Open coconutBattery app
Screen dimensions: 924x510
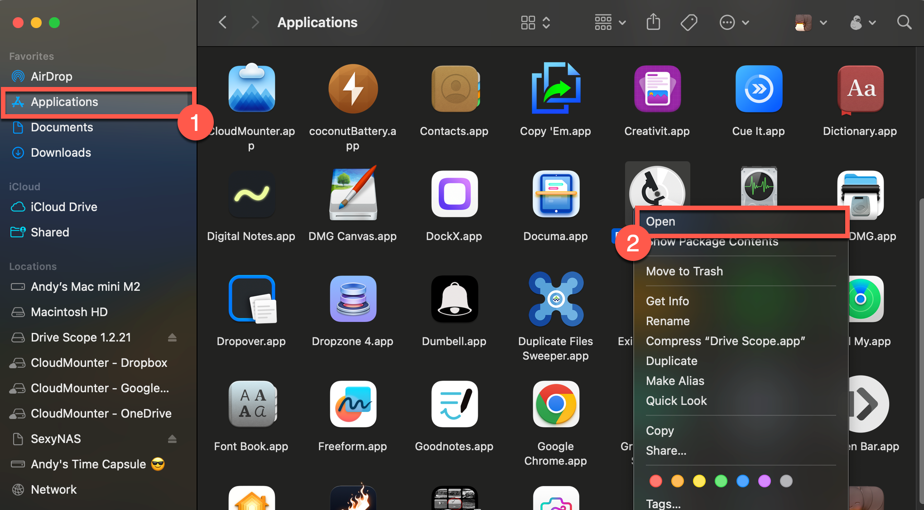tap(353, 89)
